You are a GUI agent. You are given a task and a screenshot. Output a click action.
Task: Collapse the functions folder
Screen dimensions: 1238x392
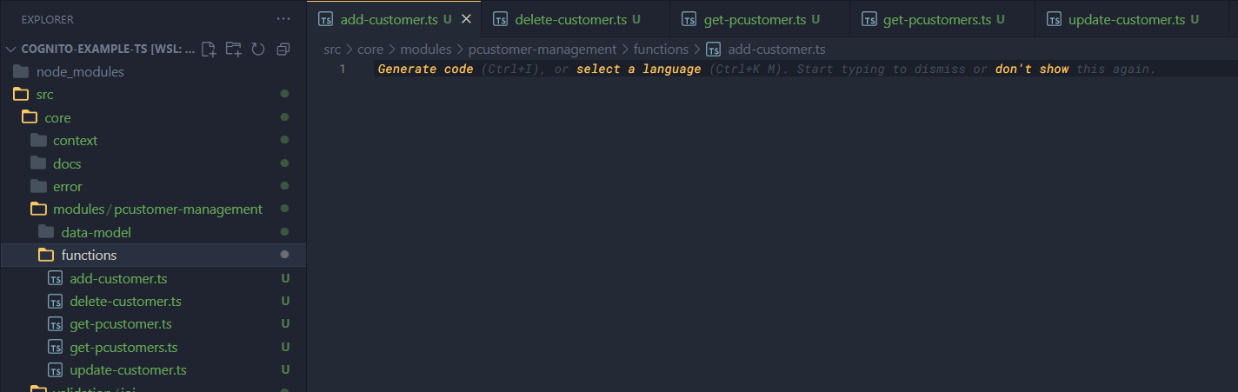point(89,256)
